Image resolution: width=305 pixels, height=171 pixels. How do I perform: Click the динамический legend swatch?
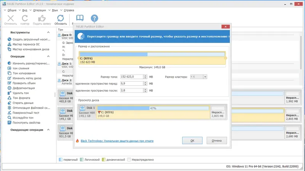point(104,160)
